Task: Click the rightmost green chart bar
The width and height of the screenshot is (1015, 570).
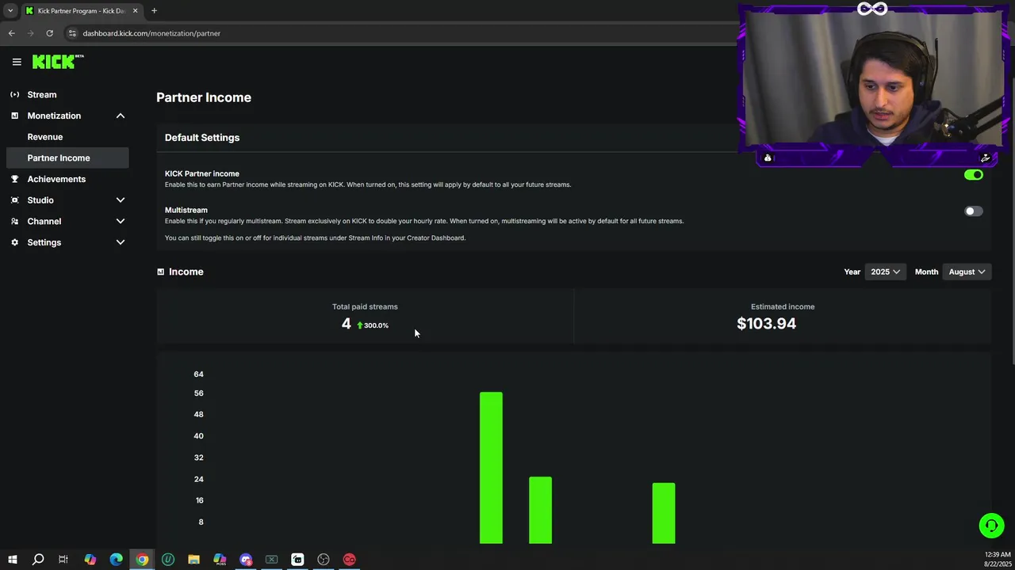Action: [664, 513]
